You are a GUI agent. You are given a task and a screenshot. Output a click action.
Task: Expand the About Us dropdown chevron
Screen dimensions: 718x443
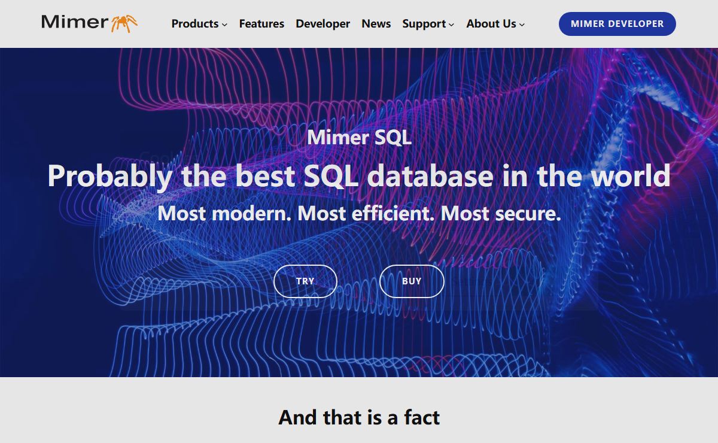tap(522, 25)
